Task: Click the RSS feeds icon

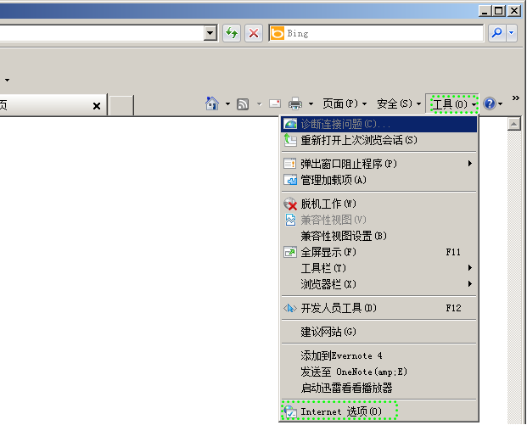Action: (x=243, y=103)
